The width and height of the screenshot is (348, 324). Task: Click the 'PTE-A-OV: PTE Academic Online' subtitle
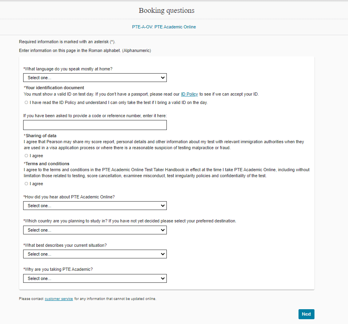pos(164,27)
